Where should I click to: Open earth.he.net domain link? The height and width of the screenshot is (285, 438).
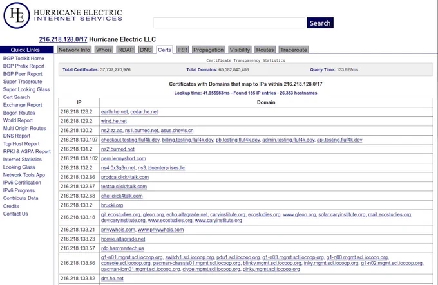tap(115, 112)
